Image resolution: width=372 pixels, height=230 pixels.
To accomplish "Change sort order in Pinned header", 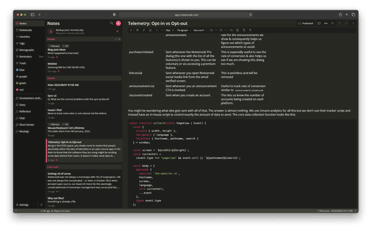I will [116, 39].
